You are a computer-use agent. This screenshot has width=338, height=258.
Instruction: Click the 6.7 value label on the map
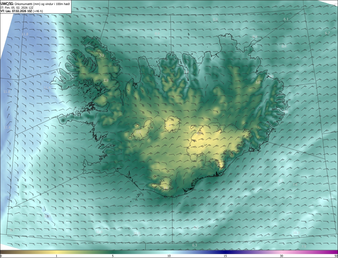(x=327, y=33)
